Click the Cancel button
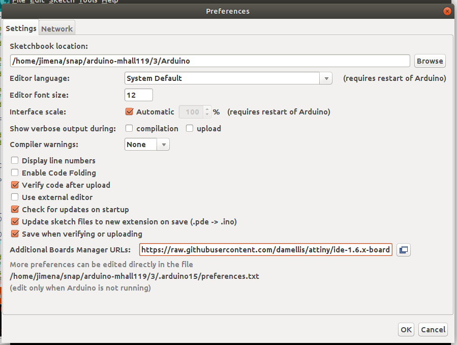The height and width of the screenshot is (345, 457). [x=433, y=330]
